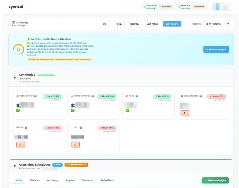Click the health score 65 gauge

coord(18,49)
